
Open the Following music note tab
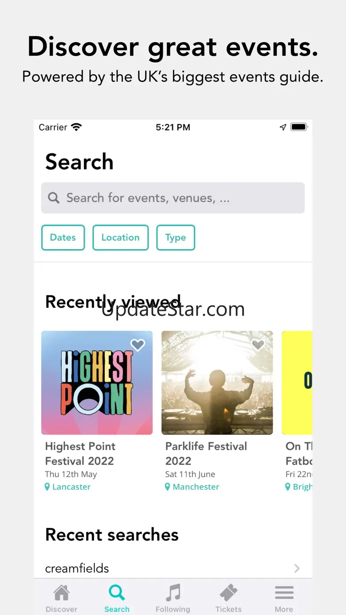(x=173, y=593)
